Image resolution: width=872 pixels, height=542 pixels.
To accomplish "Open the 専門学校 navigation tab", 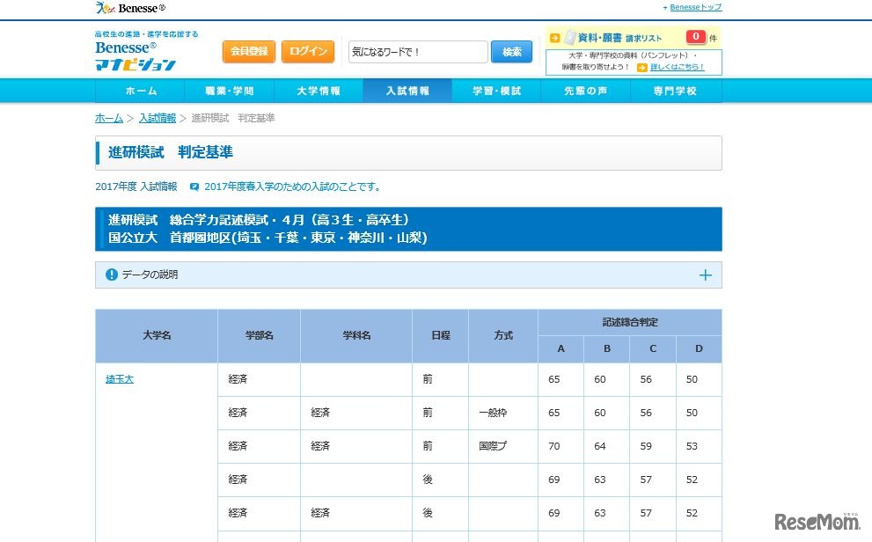I will pos(675,91).
